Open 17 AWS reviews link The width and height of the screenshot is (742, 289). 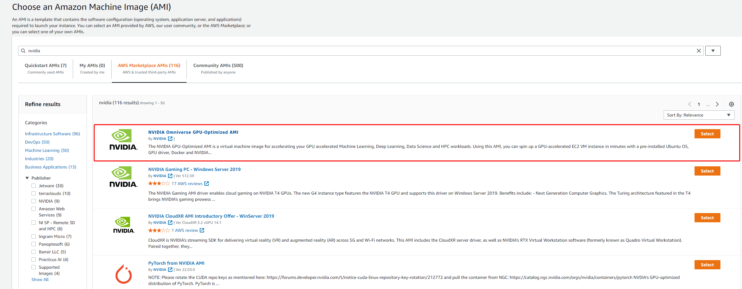(x=187, y=184)
